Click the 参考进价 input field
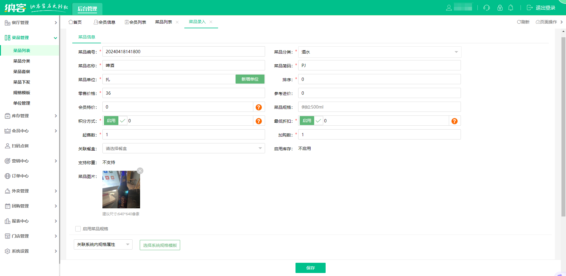The width and height of the screenshot is (566, 276). click(x=380, y=93)
